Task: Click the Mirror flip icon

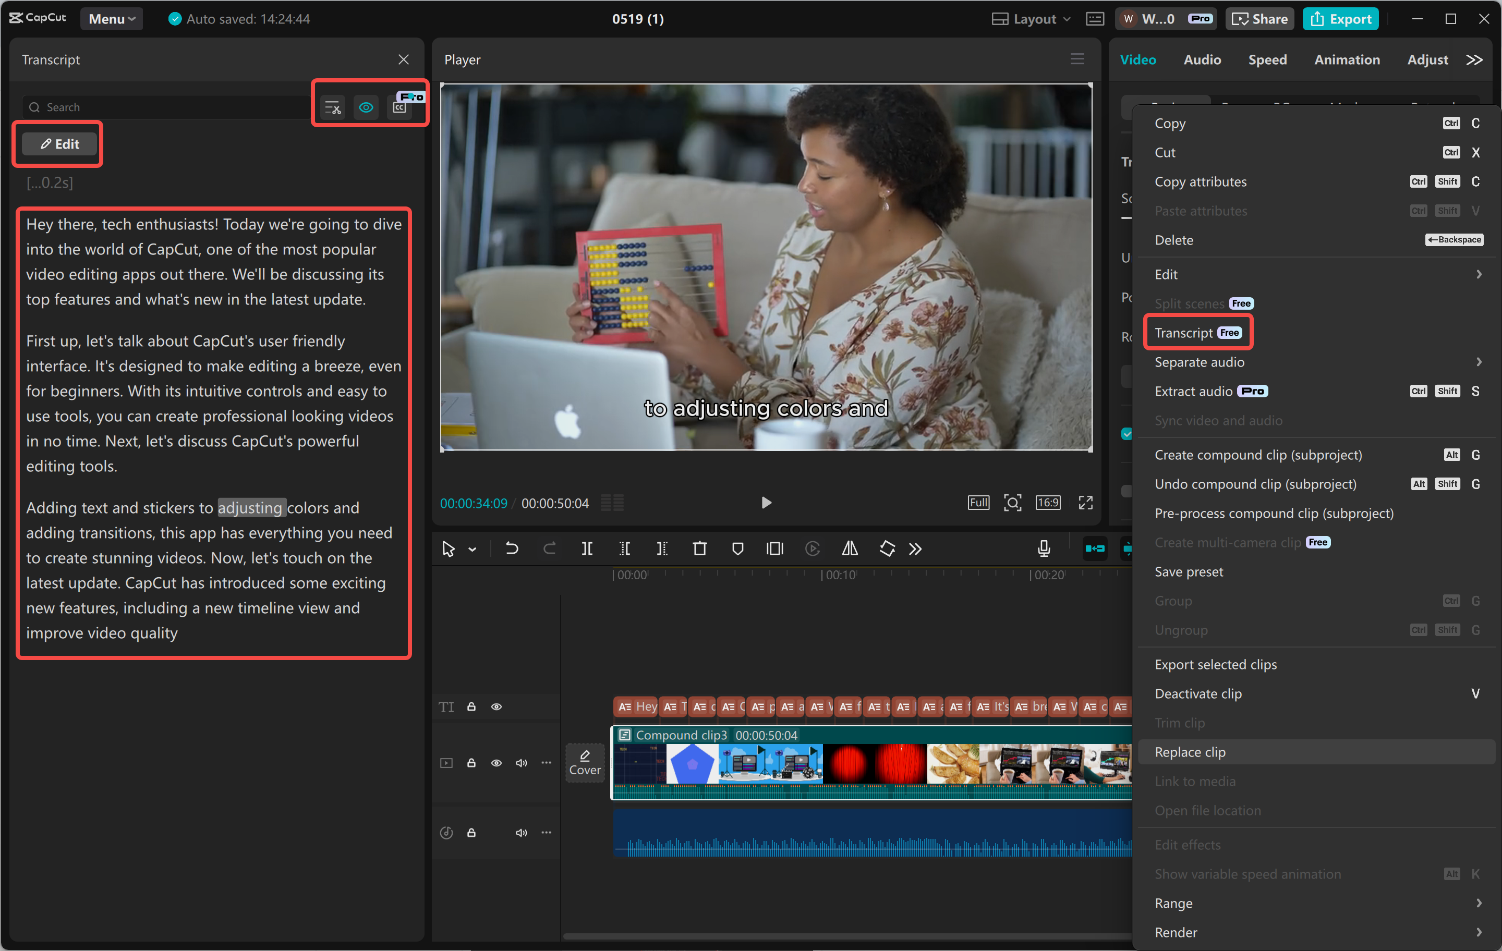Action: tap(850, 549)
